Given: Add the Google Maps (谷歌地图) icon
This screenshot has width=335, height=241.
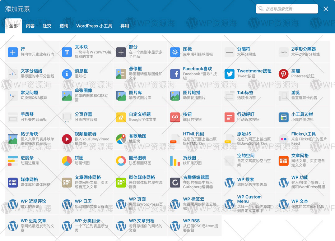Looking at the screenshot, I should pos(121,139).
